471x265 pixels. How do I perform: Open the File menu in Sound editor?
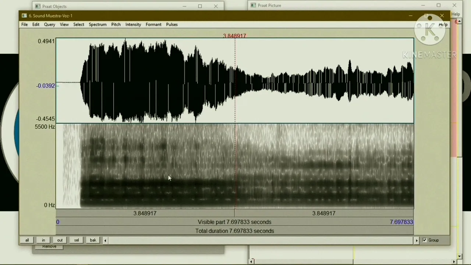tap(24, 25)
